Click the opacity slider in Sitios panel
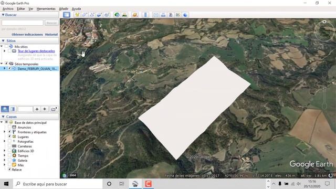The width and height of the screenshot is (336, 189). point(25,109)
